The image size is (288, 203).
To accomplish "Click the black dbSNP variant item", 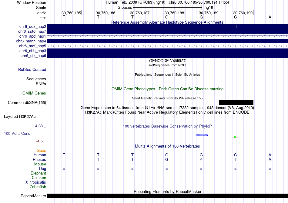I will [x=236, y=102].
